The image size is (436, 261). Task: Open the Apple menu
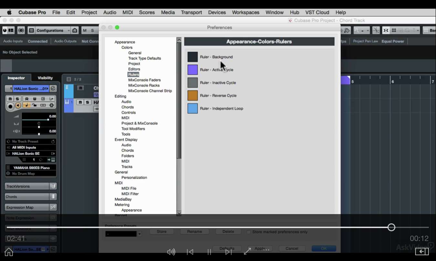(x=9, y=12)
